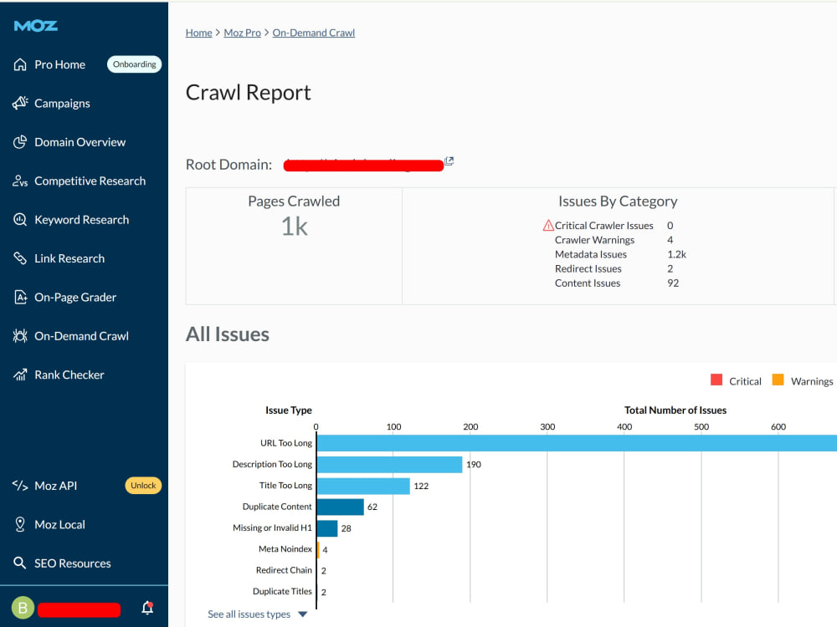Click the SEO Resources search icon
Screen dimensions: 837x627
pos(20,563)
